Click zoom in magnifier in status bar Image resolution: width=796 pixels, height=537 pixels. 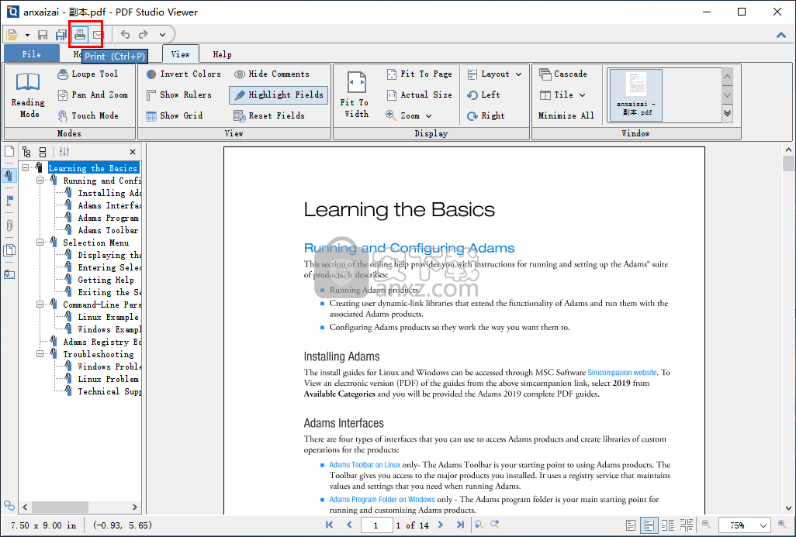(782, 525)
